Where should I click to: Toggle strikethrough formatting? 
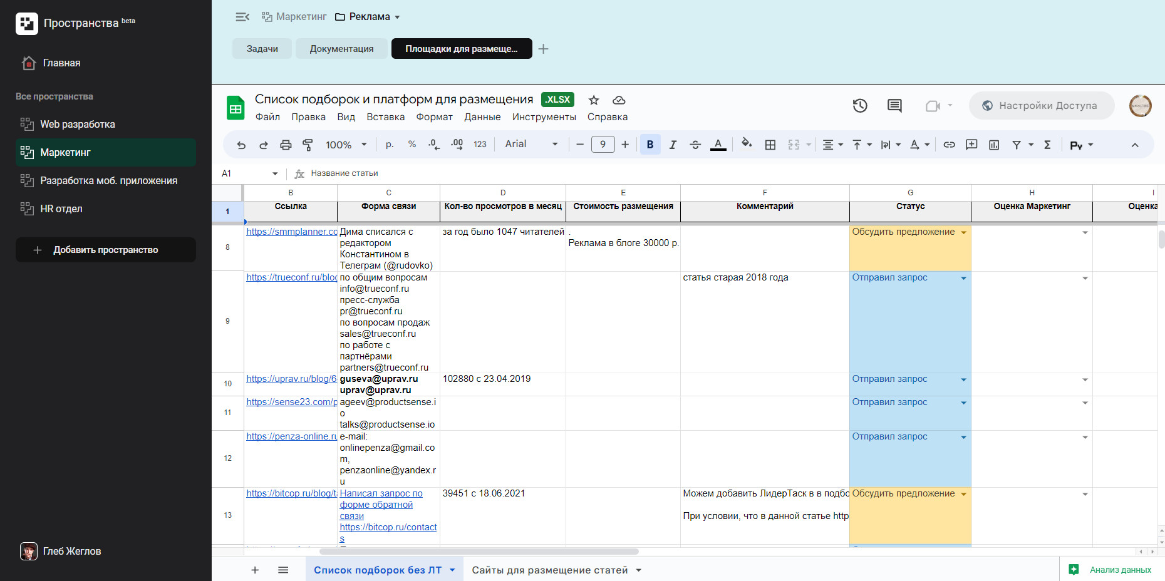695,145
